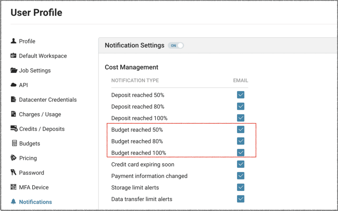Uncheck Budget reached 50% email checkbox
The height and width of the screenshot is (211, 338).
[x=241, y=130]
